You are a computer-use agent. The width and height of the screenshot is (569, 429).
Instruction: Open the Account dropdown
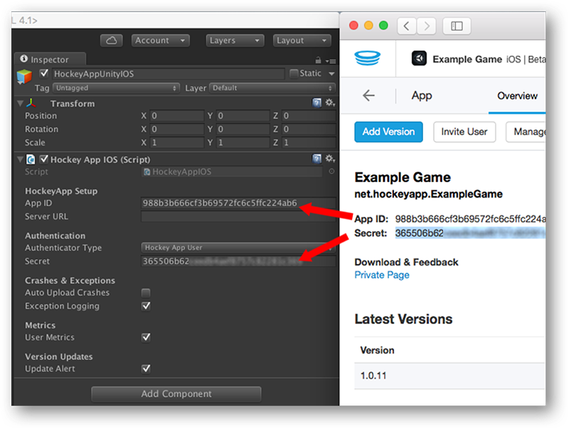click(160, 41)
